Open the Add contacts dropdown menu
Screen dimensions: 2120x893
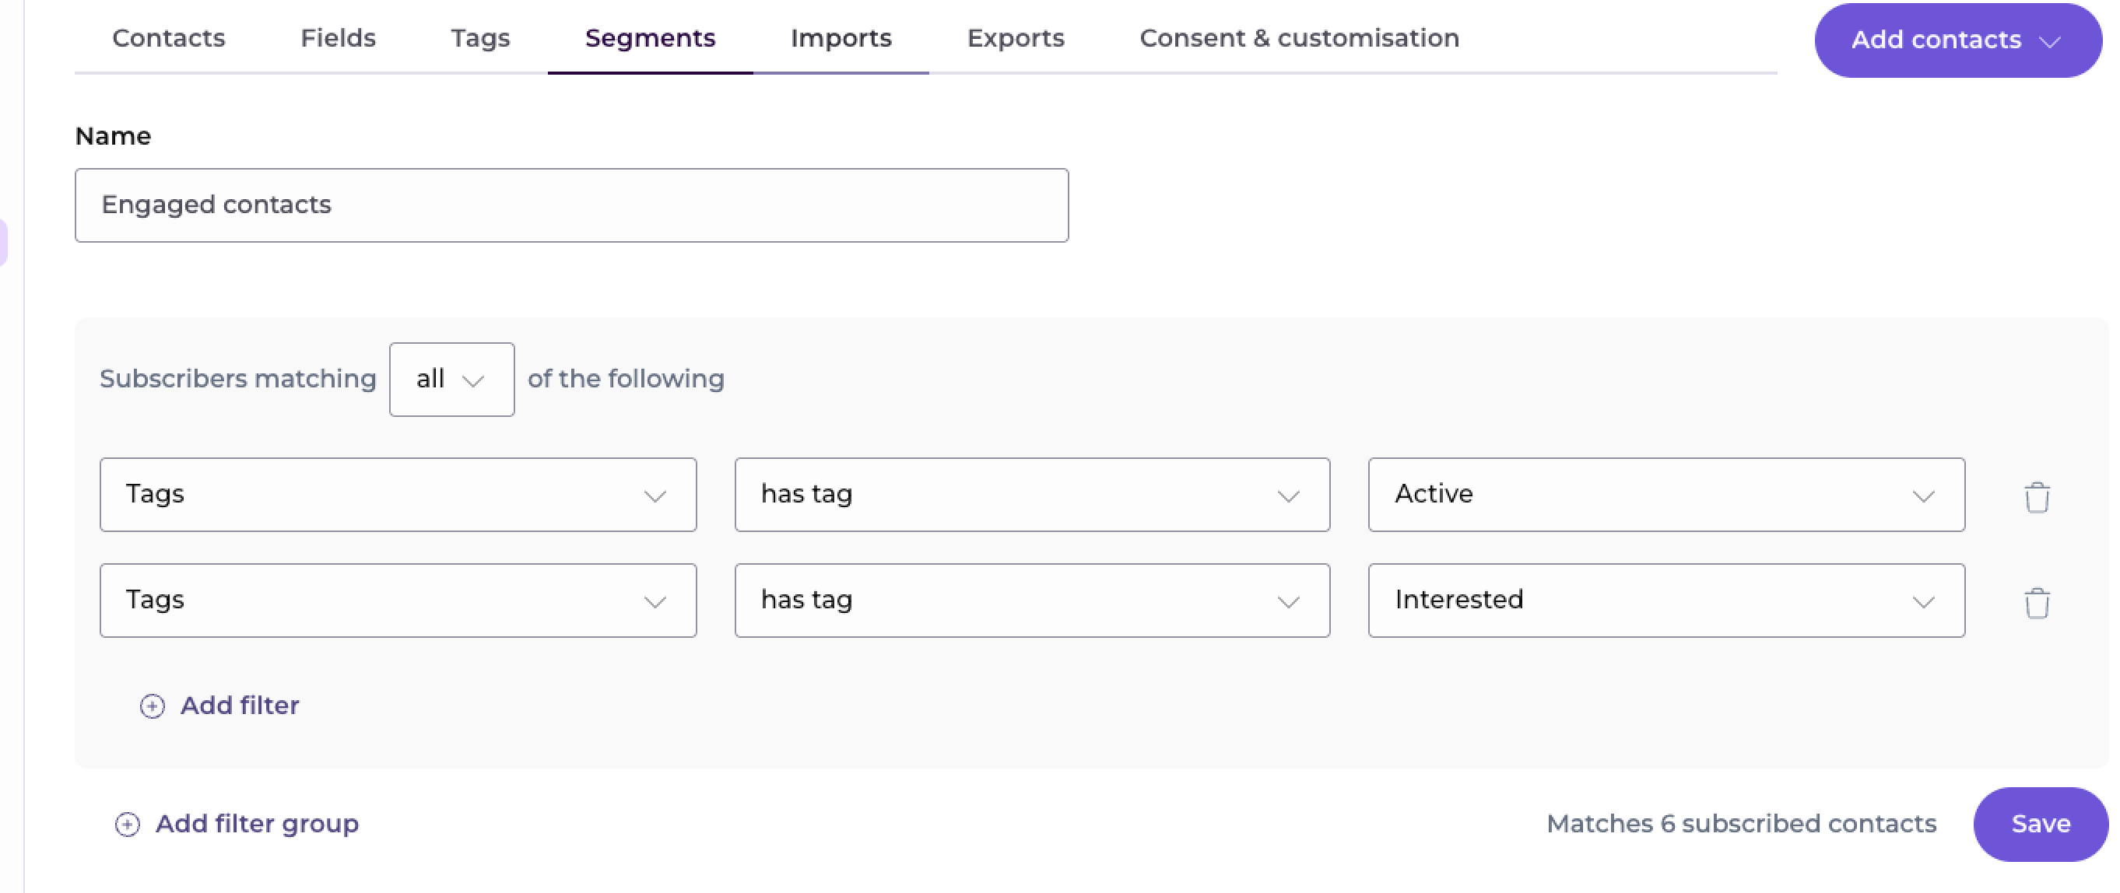click(x=1957, y=40)
